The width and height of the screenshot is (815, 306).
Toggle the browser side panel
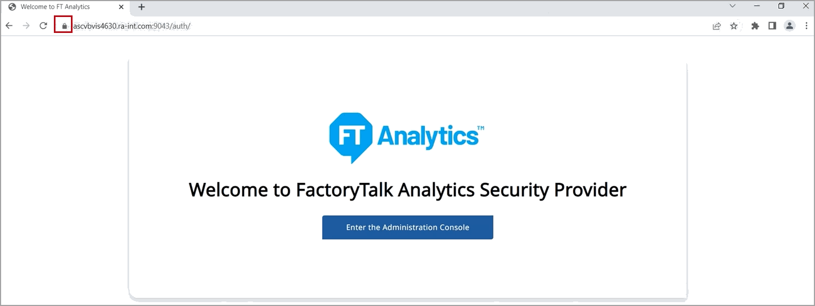(x=772, y=26)
